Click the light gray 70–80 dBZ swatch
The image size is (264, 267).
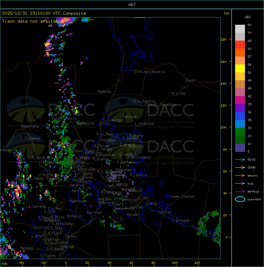[x=240, y=29]
